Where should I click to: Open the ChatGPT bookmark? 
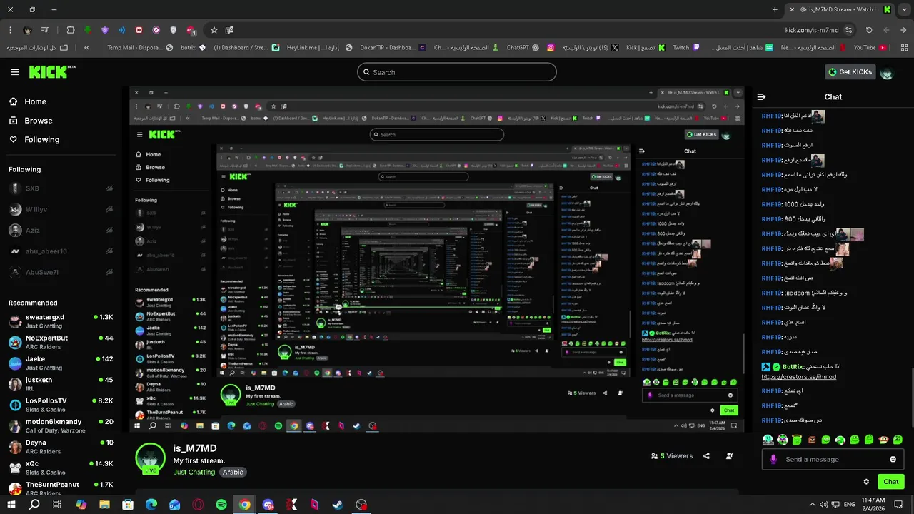[523, 48]
